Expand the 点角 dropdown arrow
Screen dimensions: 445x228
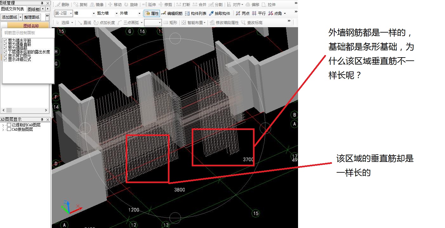coord(285,14)
